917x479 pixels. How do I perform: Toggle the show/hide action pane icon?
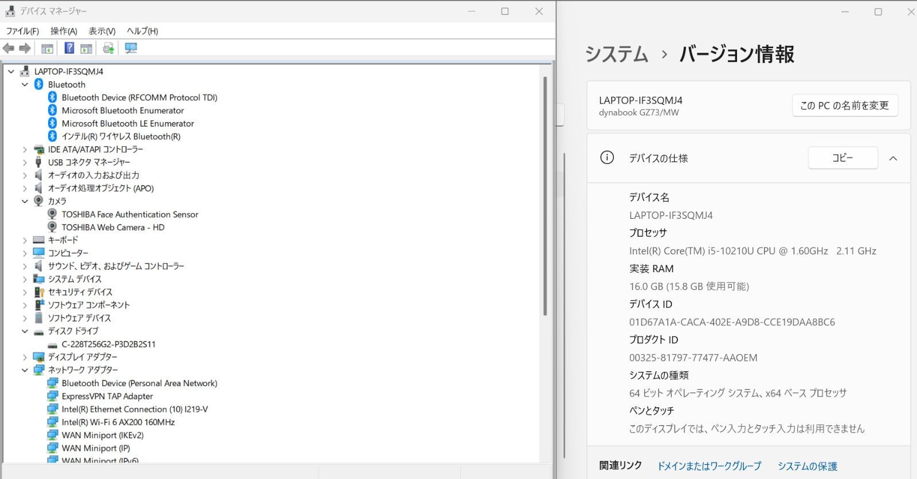pyautogui.click(x=86, y=49)
